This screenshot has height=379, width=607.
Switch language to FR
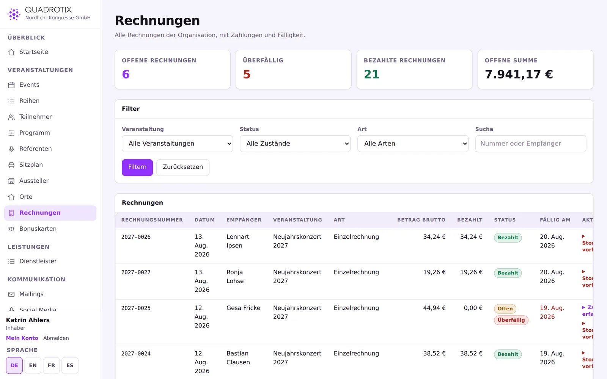[x=52, y=365]
